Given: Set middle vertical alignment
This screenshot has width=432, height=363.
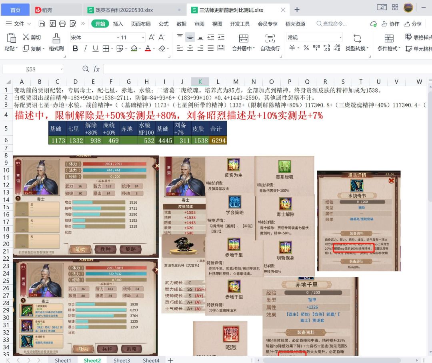Looking at the screenshot, I should point(190,37).
